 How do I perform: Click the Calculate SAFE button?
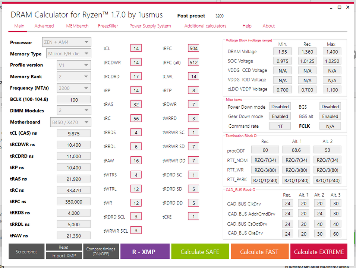pos(200,252)
